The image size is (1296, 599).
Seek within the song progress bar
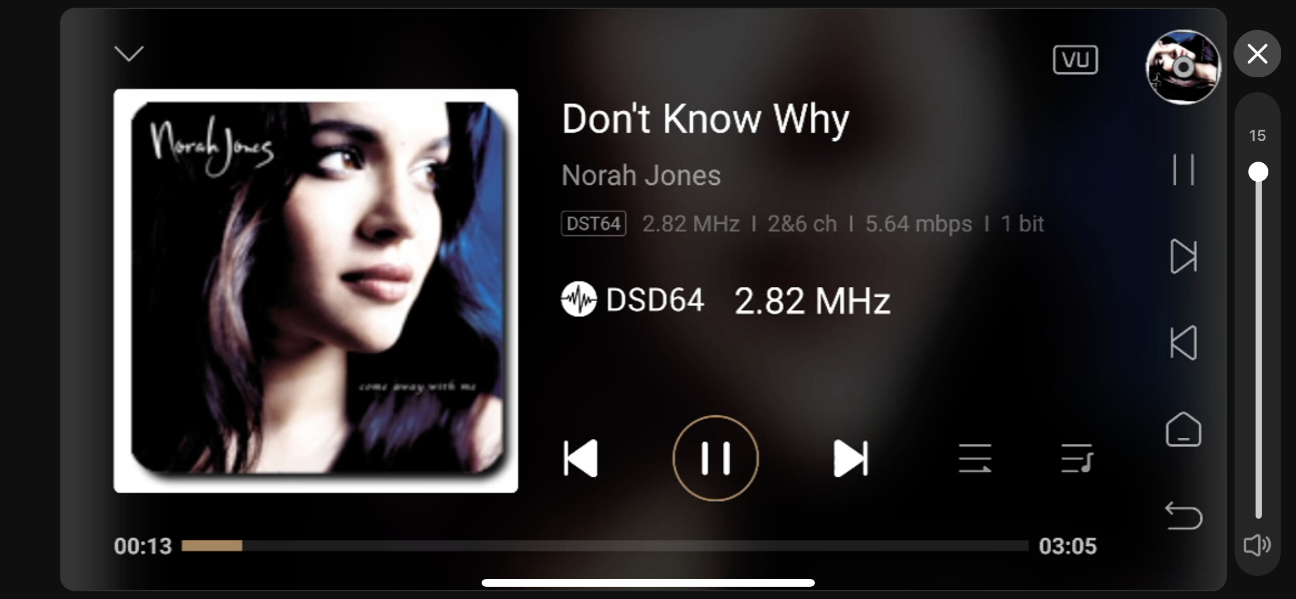(604, 546)
